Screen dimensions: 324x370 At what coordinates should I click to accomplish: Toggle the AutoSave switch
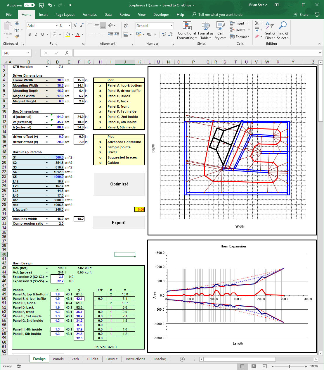29,5
